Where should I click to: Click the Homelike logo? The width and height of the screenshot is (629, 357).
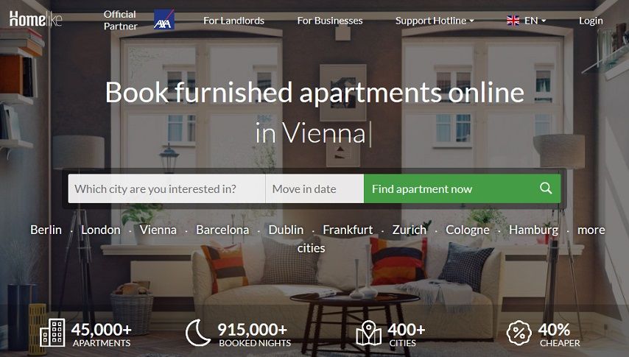35,19
